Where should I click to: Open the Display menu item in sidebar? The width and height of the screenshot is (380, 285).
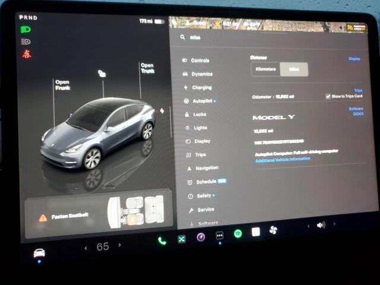tap(198, 141)
